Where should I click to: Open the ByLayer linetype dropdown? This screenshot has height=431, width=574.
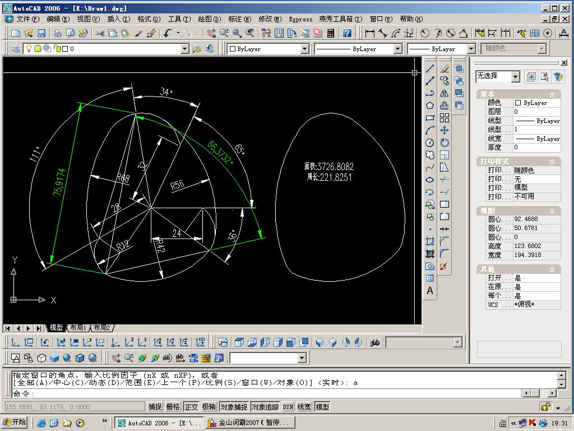click(x=397, y=49)
